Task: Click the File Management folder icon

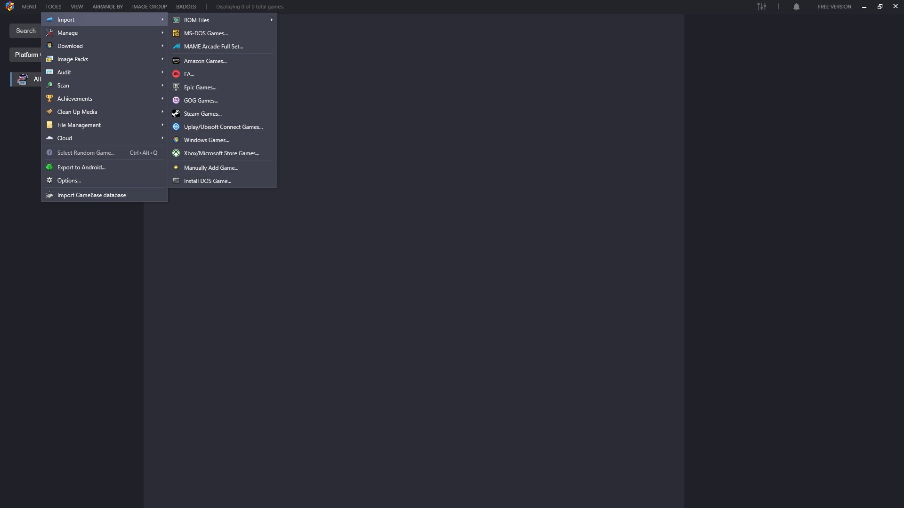Action: click(x=49, y=125)
